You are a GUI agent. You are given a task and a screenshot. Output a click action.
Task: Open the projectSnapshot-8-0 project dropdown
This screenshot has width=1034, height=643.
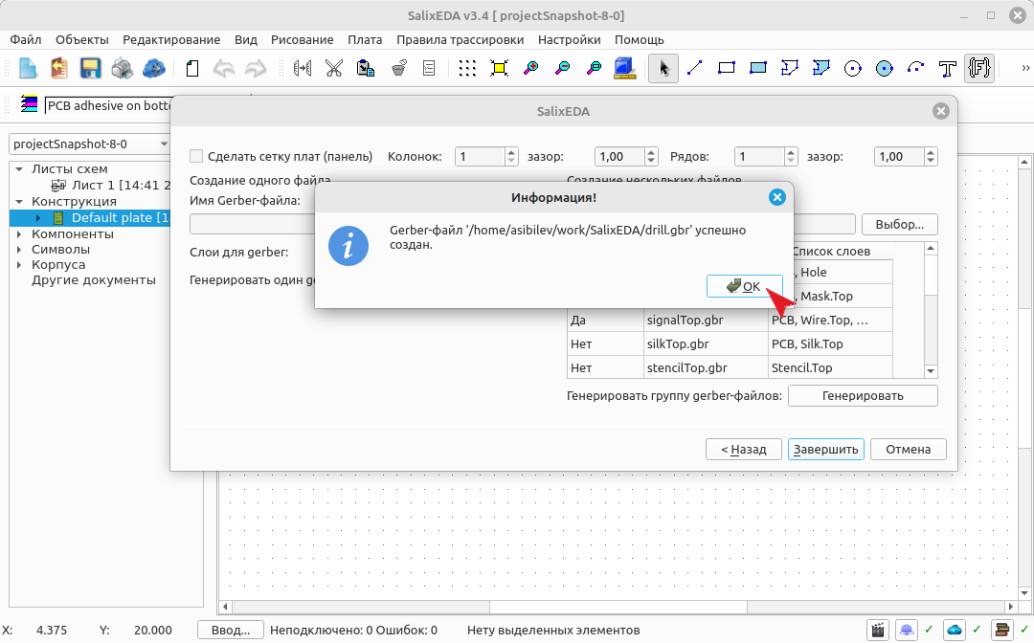coord(90,144)
